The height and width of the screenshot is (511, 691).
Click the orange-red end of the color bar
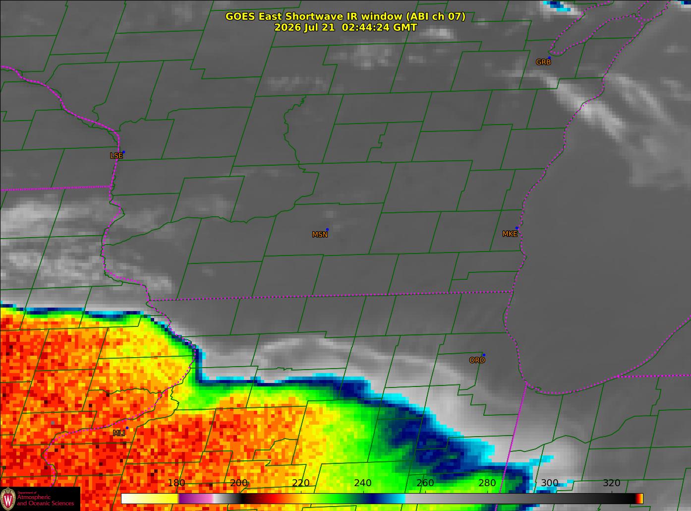[x=639, y=498]
